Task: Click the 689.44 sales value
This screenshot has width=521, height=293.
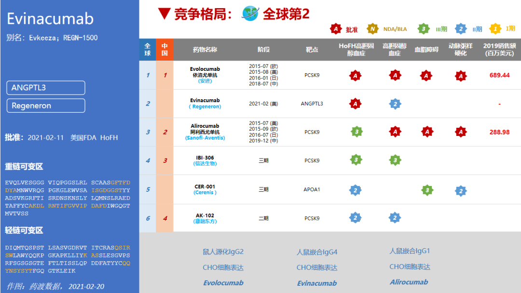Action: coord(499,75)
